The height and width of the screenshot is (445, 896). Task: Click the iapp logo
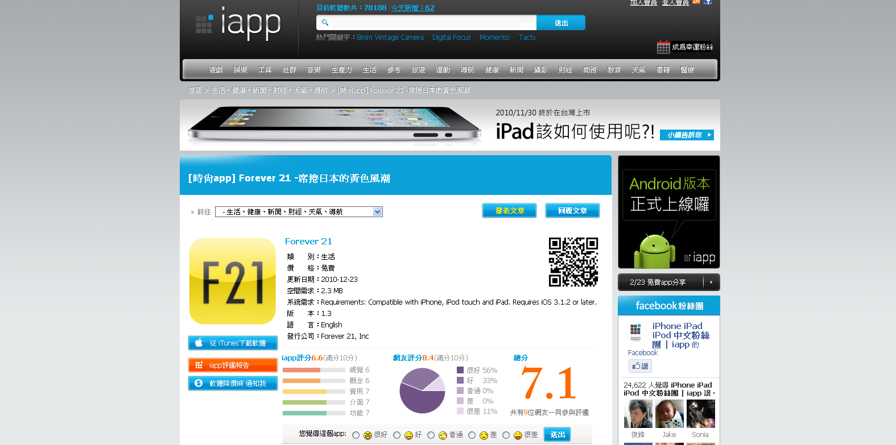pyautogui.click(x=238, y=24)
